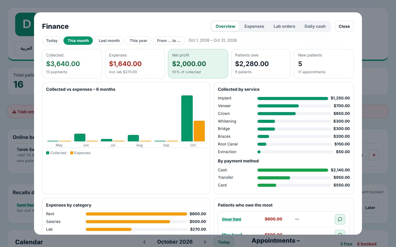Open the From … to … date range
This screenshot has width=396, height=247.
(169, 41)
